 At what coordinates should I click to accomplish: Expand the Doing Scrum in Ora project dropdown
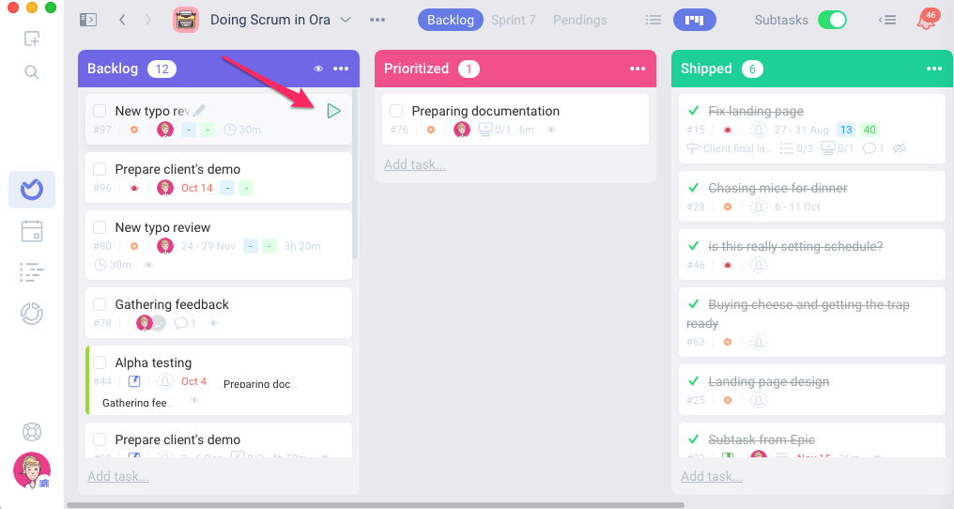[x=346, y=20]
